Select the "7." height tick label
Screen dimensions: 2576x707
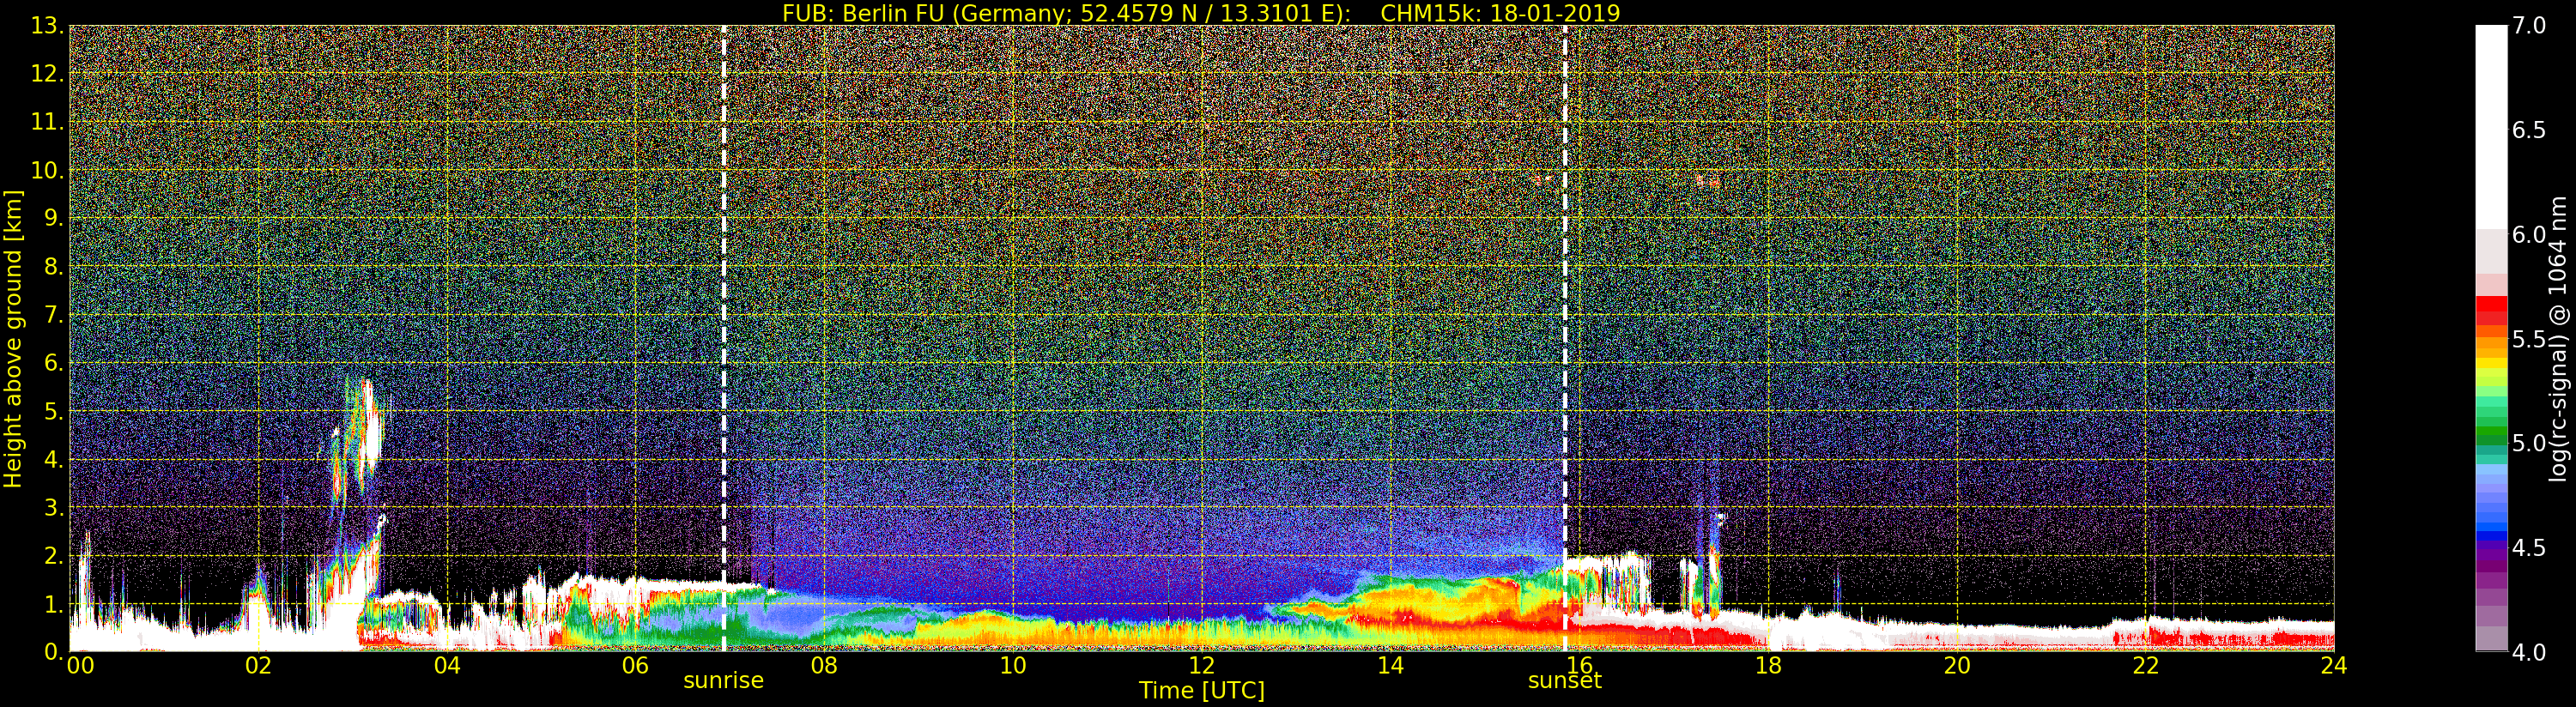click(54, 315)
